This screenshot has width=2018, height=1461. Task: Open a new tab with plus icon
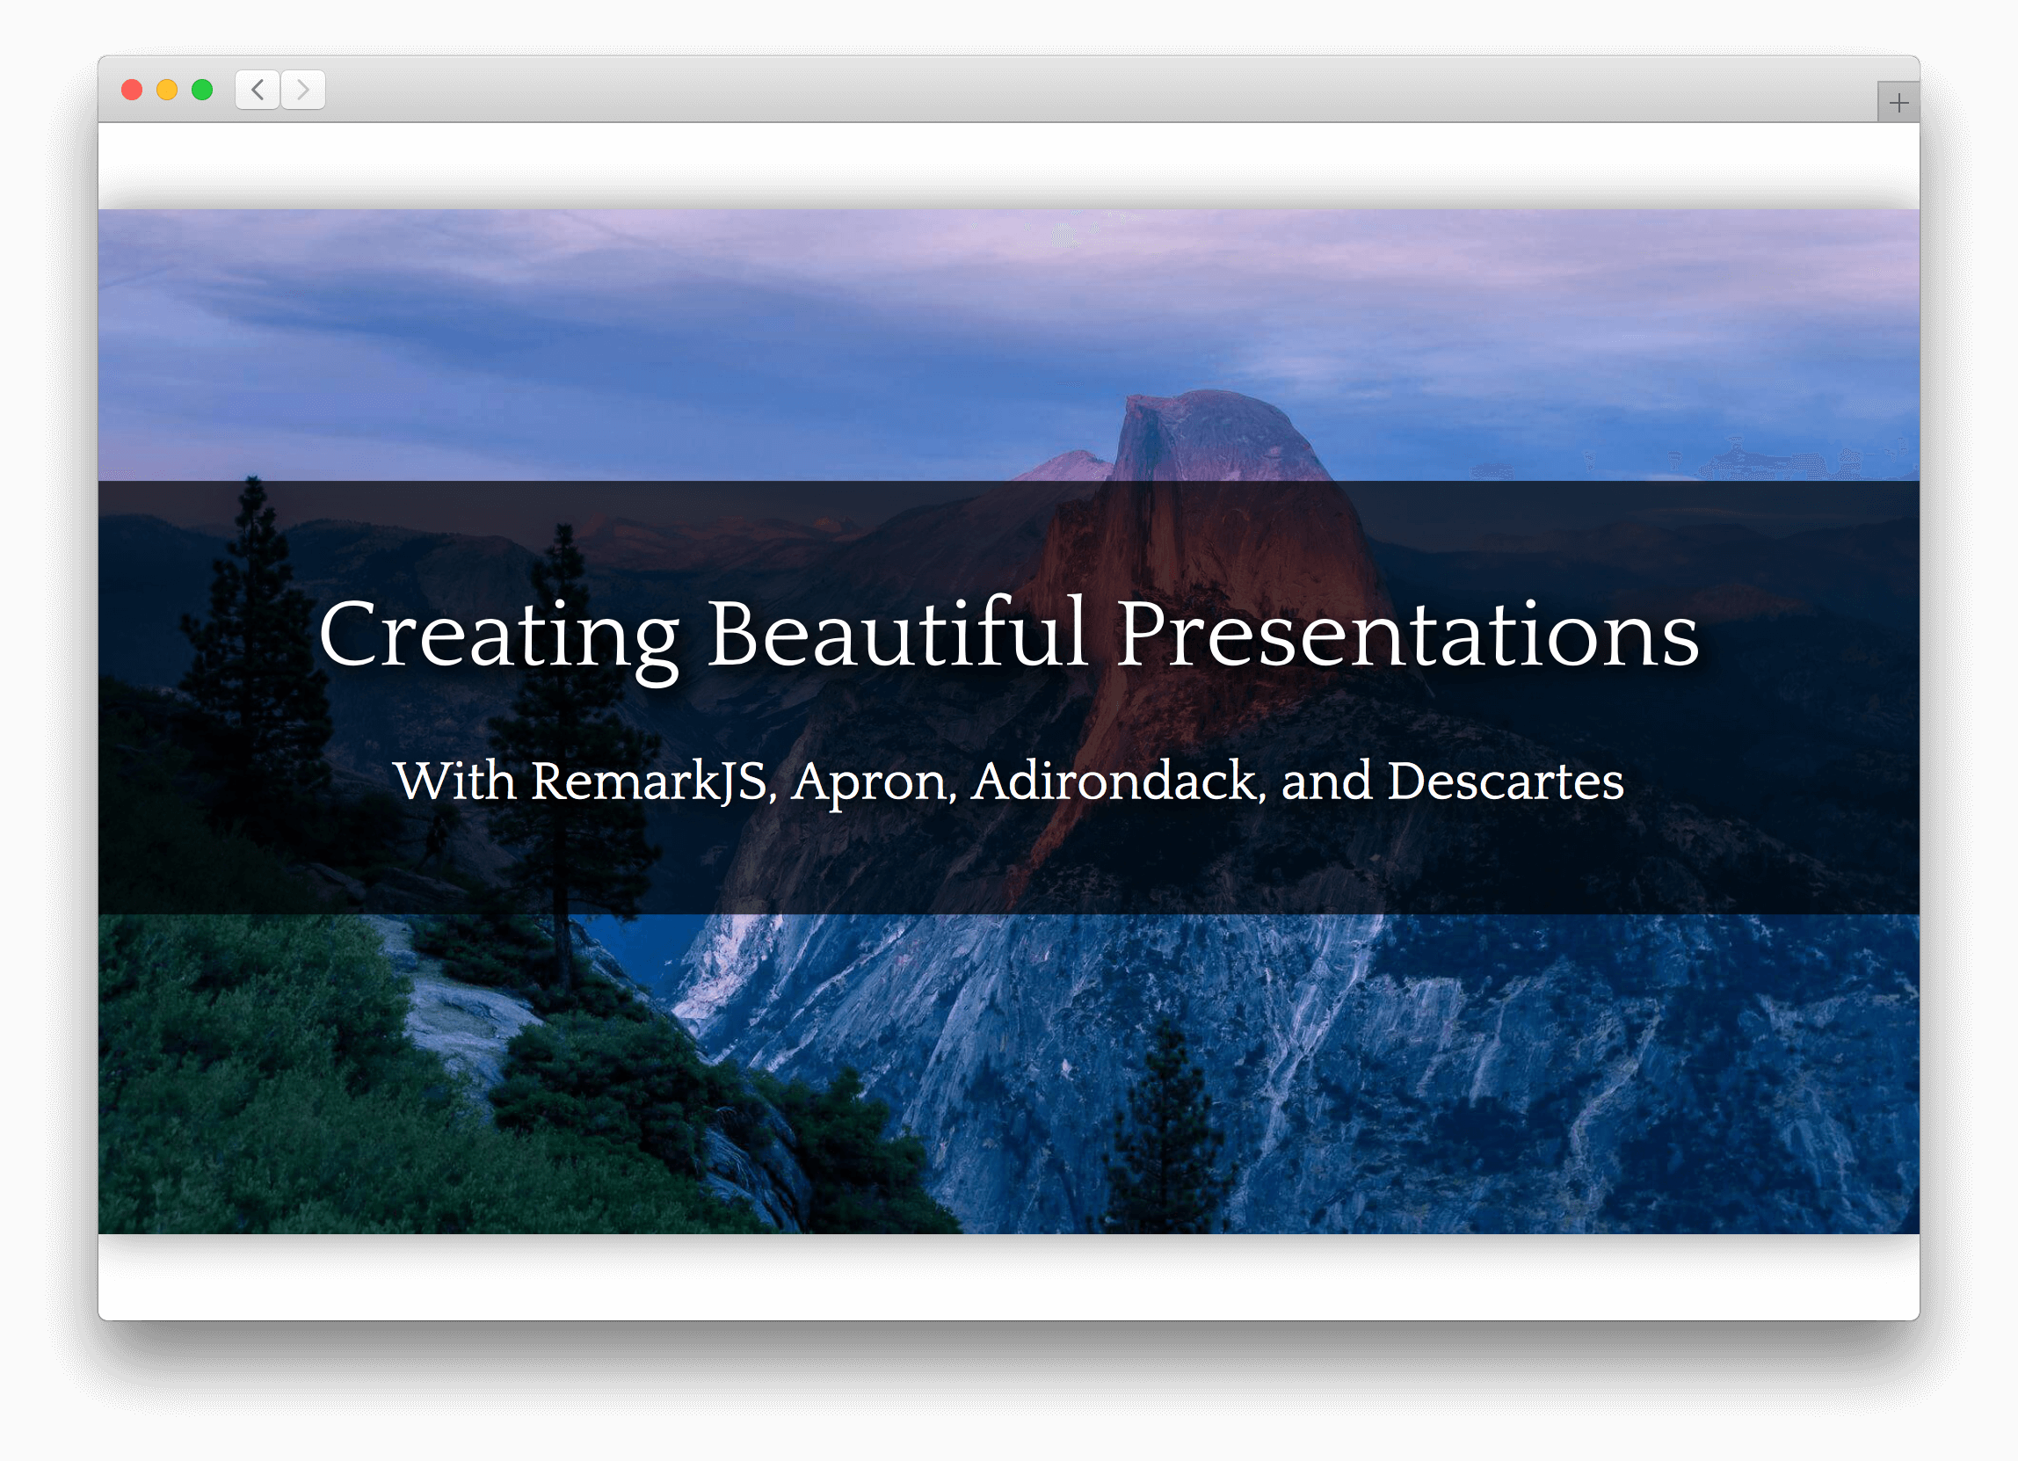1898,103
